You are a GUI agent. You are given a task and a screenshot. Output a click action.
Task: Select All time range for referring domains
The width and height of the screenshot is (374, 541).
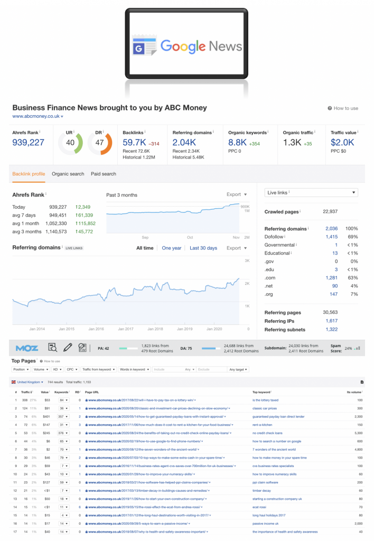[145, 248]
